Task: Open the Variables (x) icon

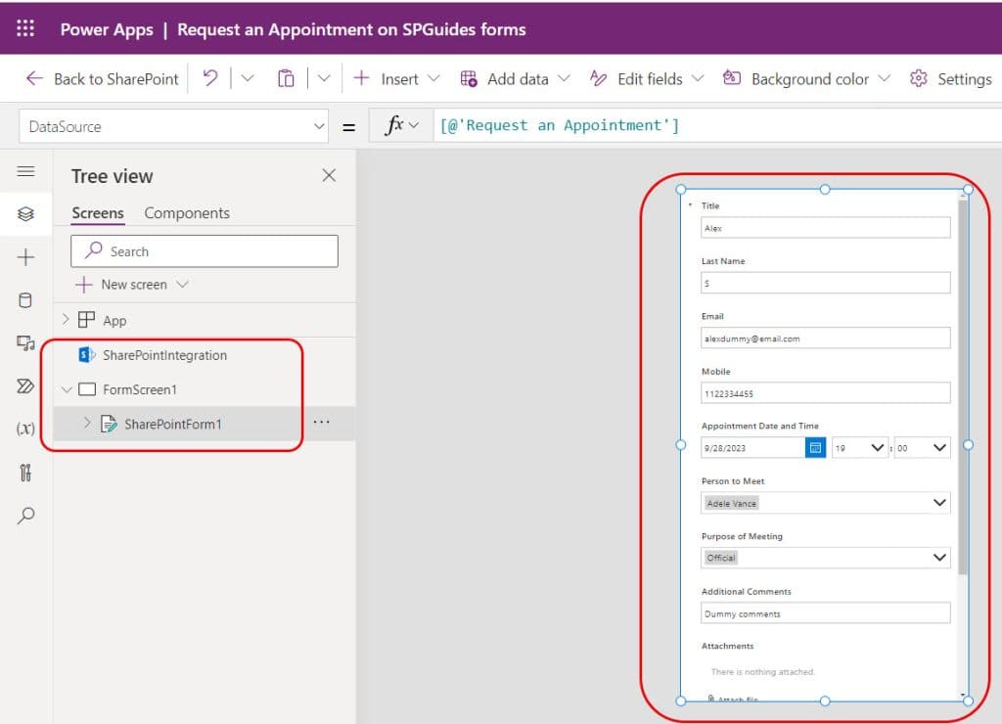Action: point(25,429)
